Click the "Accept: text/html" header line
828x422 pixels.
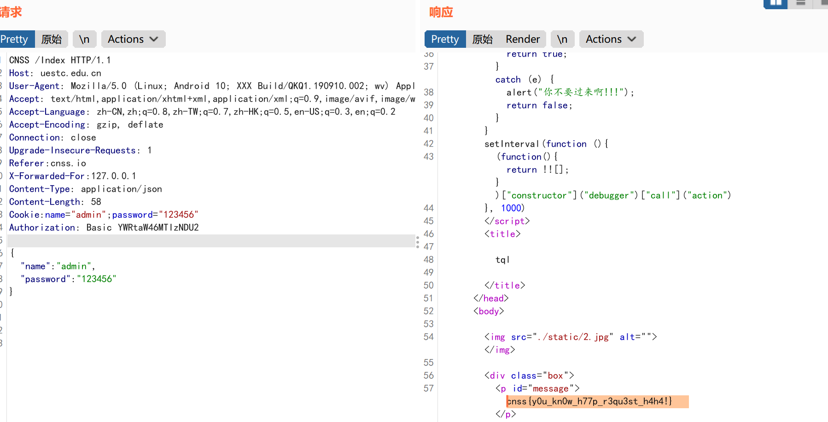pyautogui.click(x=212, y=99)
